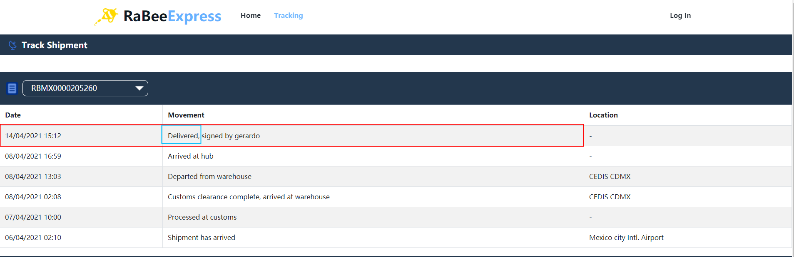Click the Location column header
The width and height of the screenshot is (794, 257).
(603, 115)
